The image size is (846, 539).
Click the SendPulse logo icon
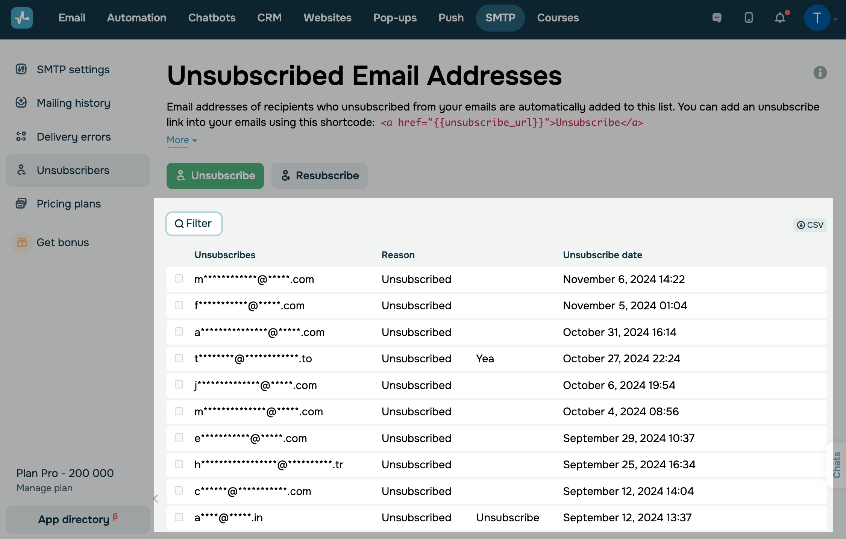point(22,18)
